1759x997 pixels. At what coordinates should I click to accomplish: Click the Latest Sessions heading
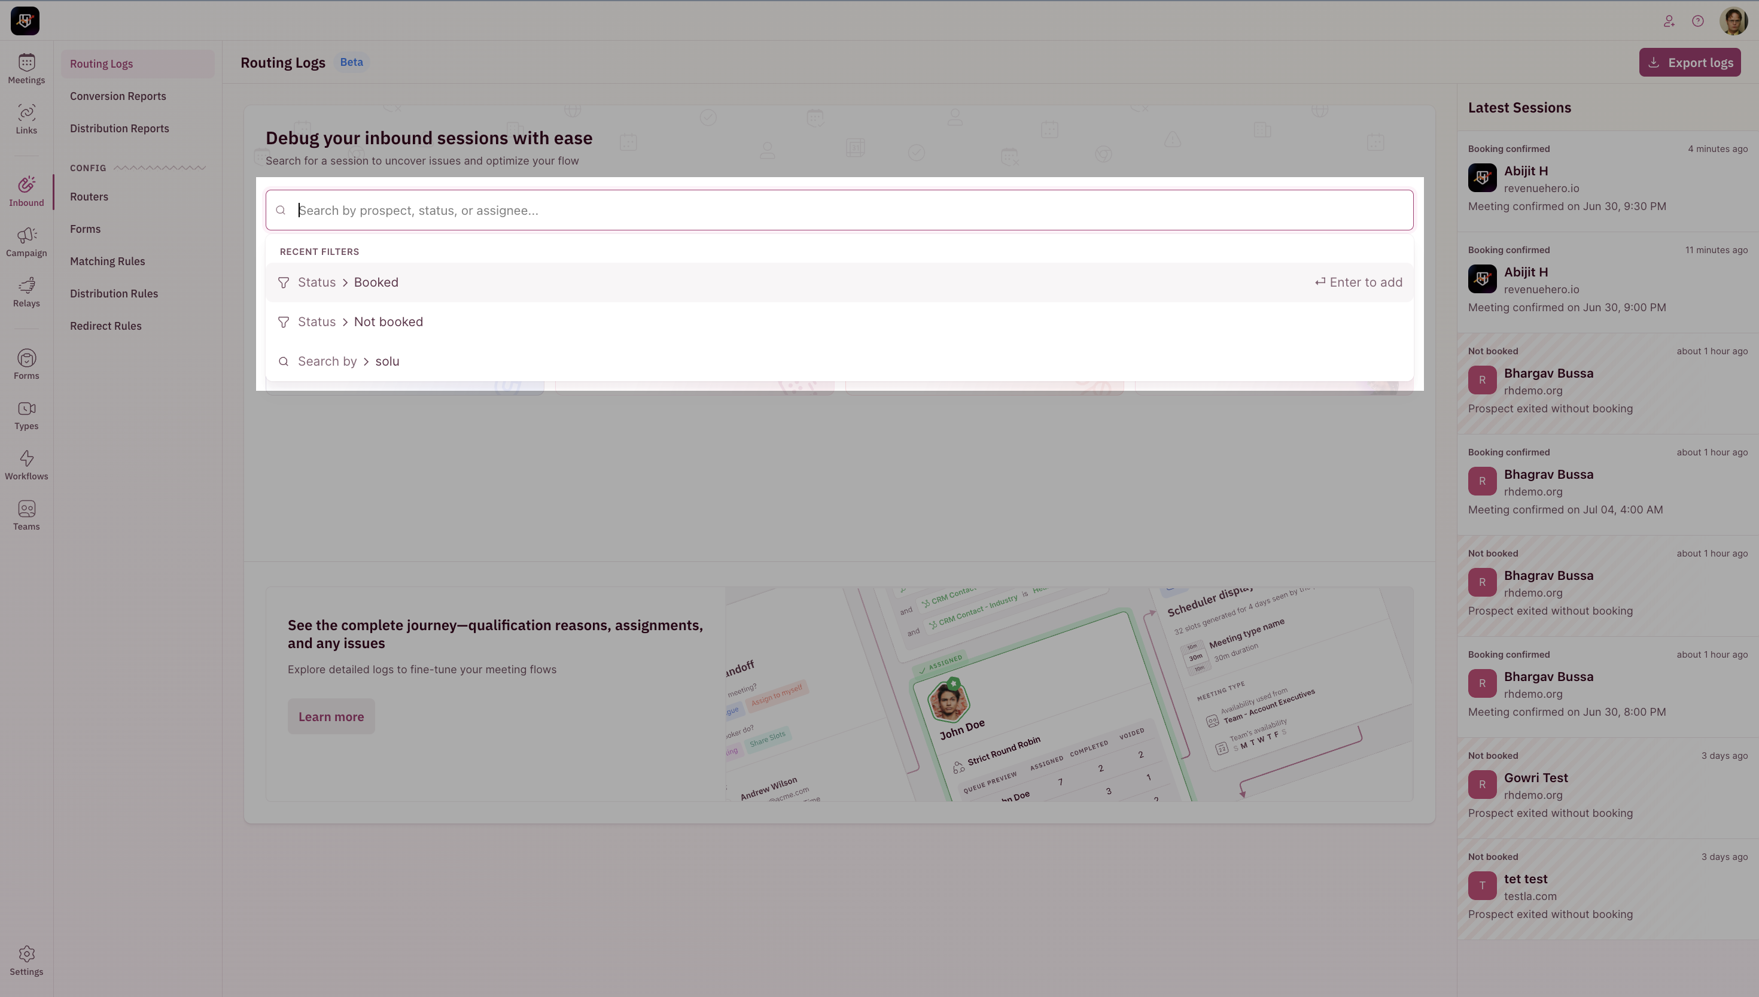(x=1520, y=108)
